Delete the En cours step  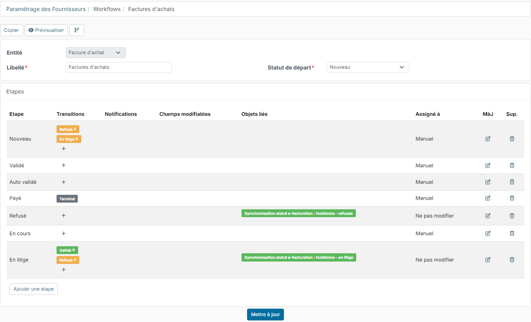[512, 233]
